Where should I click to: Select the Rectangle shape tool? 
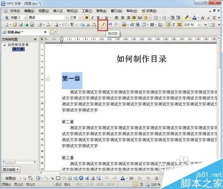pos(58,178)
